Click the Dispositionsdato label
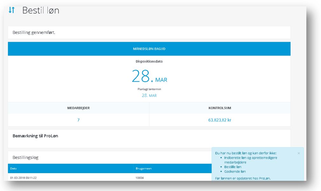 pyautogui.click(x=149, y=61)
